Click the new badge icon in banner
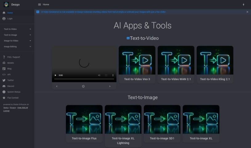Screen dimensions: 251x148 point(38,12)
